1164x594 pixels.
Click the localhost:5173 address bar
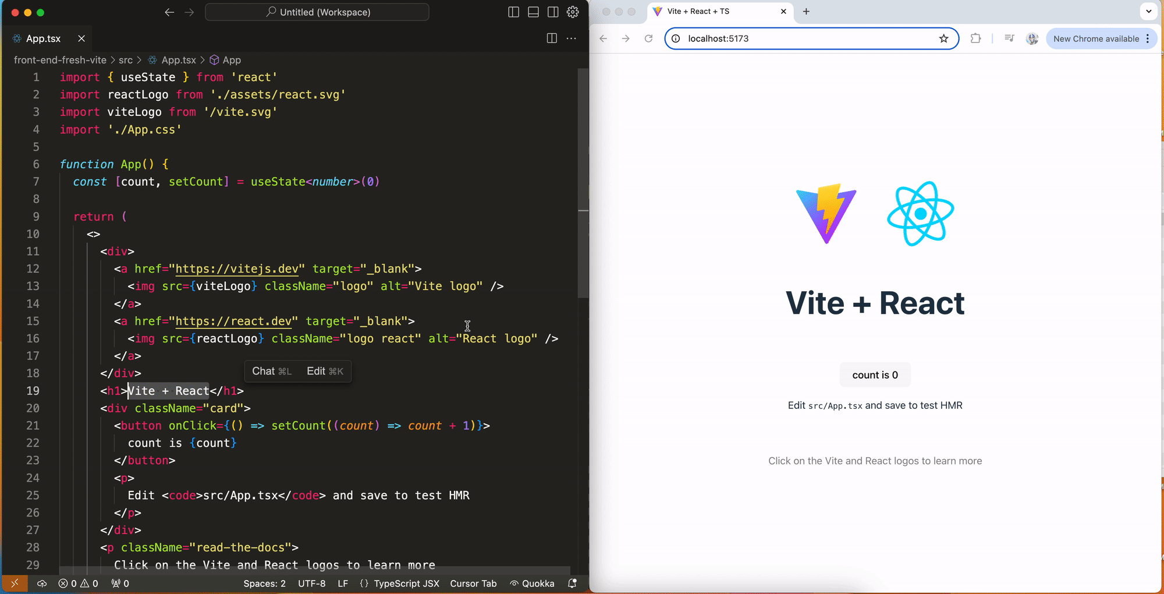[811, 38]
